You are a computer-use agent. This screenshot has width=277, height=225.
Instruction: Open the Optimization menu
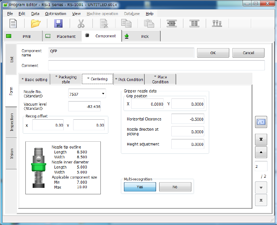[55, 14]
